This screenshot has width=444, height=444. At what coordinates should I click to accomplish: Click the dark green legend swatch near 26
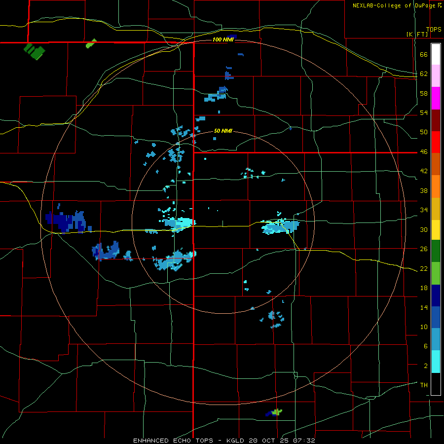pos(436,251)
